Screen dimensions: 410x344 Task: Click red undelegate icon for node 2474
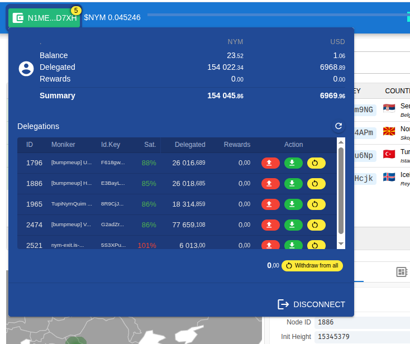click(270, 225)
